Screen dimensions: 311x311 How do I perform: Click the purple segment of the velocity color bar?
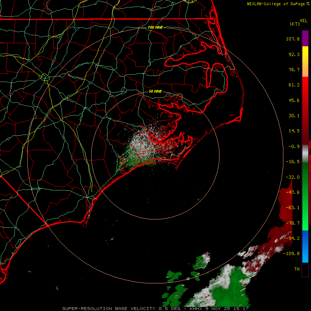[305, 38]
